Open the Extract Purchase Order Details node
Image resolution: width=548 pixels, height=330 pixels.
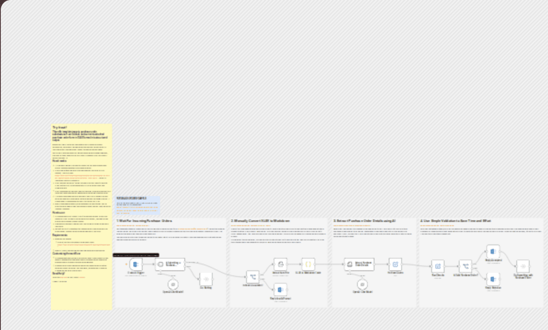click(359, 264)
